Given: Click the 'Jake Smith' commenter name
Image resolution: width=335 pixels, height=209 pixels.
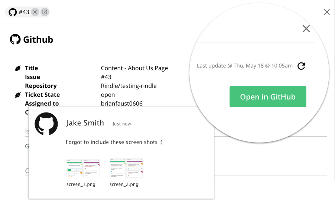Looking at the screenshot, I should (85, 123).
